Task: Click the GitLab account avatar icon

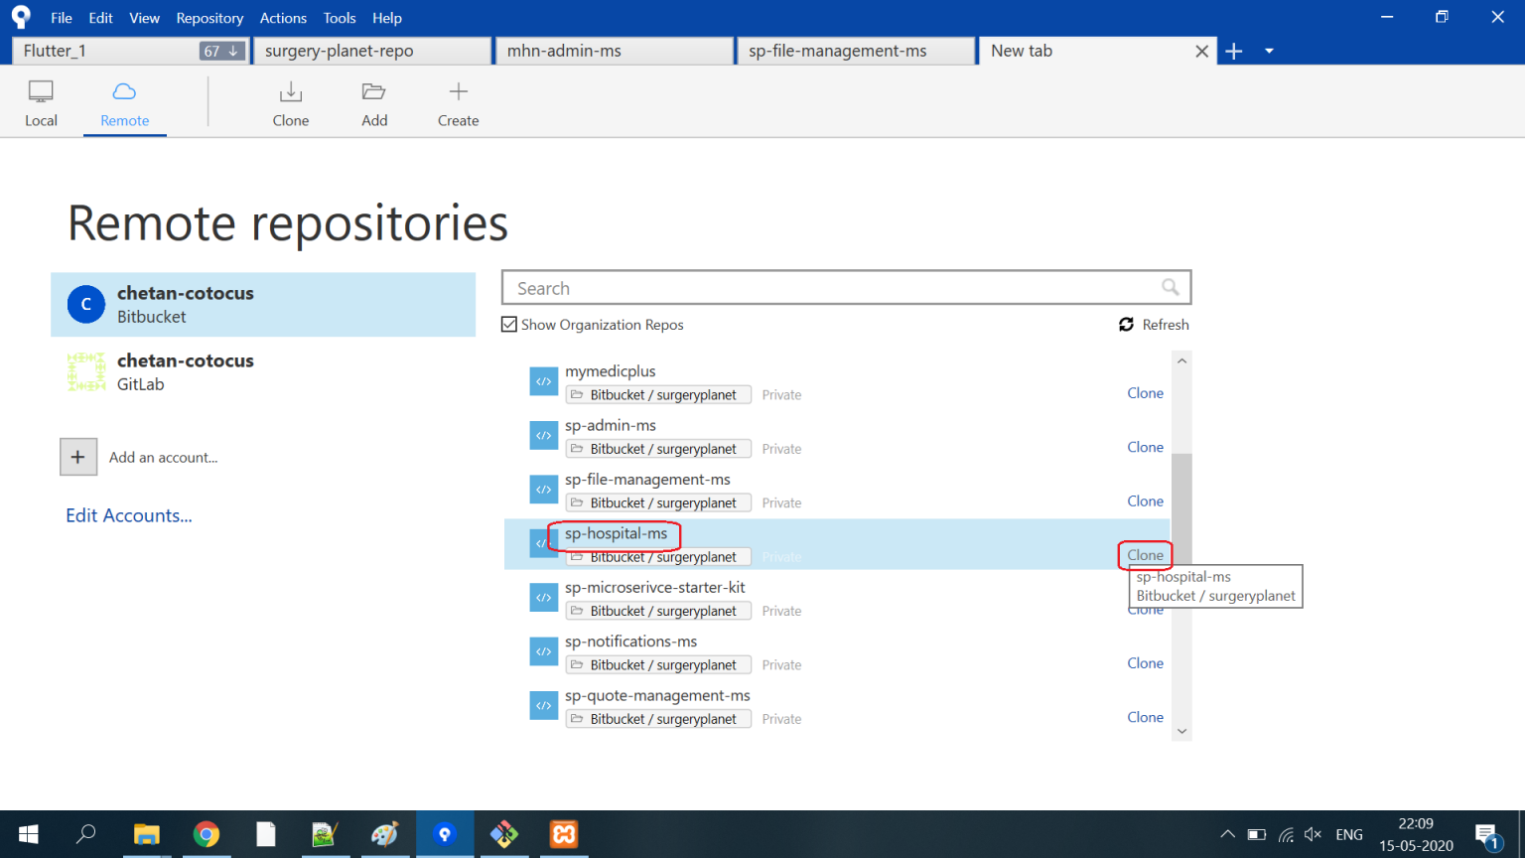Action: [86, 372]
